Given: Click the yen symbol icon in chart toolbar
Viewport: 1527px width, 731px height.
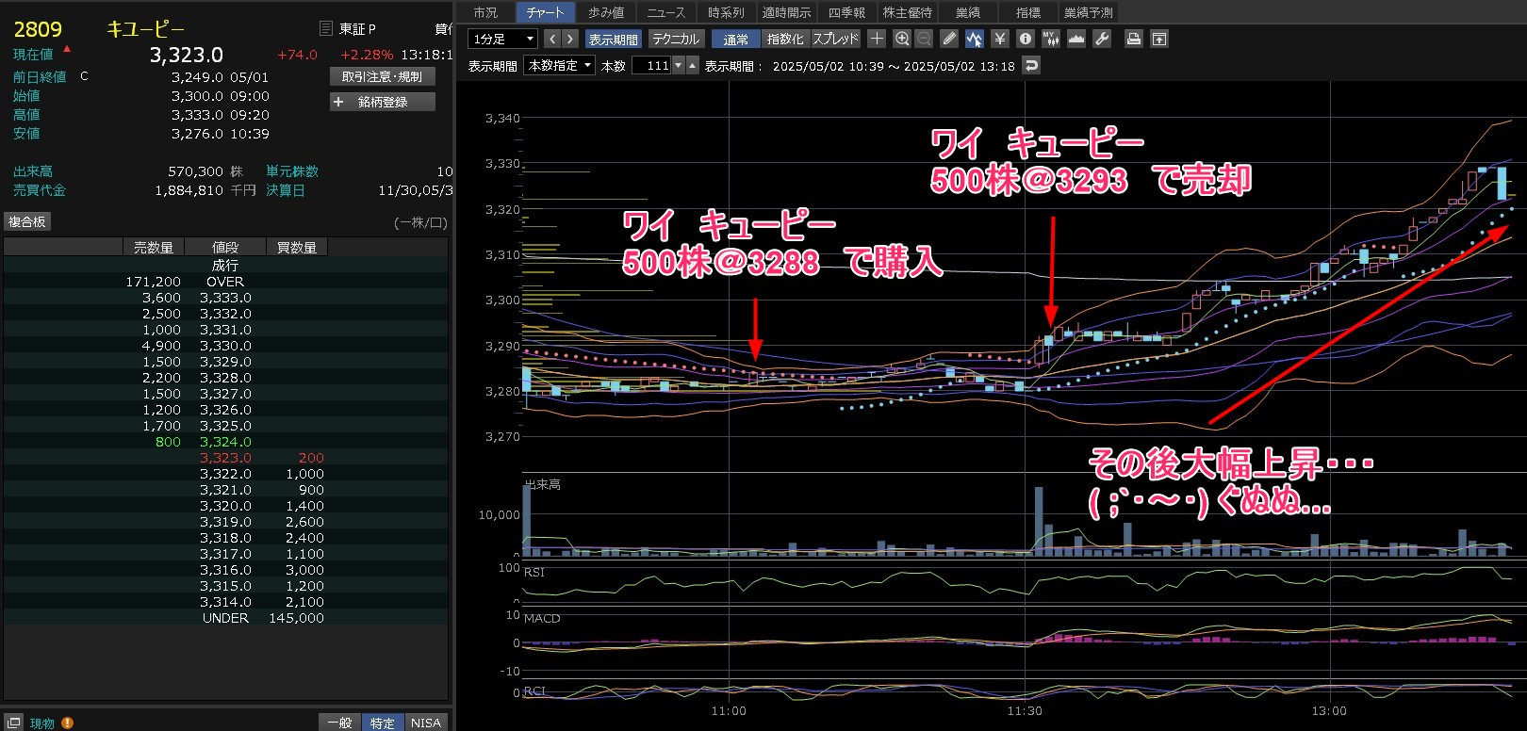Looking at the screenshot, I should (x=1000, y=39).
